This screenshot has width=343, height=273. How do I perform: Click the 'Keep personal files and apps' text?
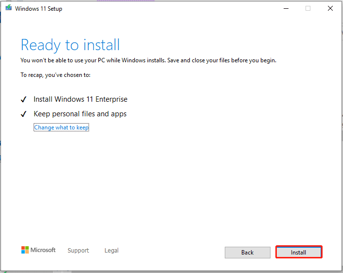click(80, 114)
